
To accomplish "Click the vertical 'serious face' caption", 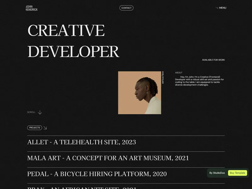I will point(163,77).
